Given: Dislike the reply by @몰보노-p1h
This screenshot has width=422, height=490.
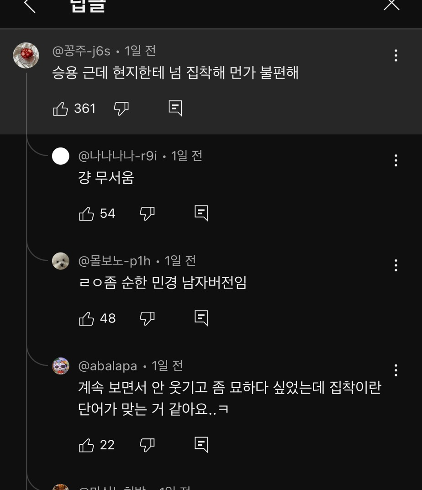Looking at the screenshot, I should (147, 318).
